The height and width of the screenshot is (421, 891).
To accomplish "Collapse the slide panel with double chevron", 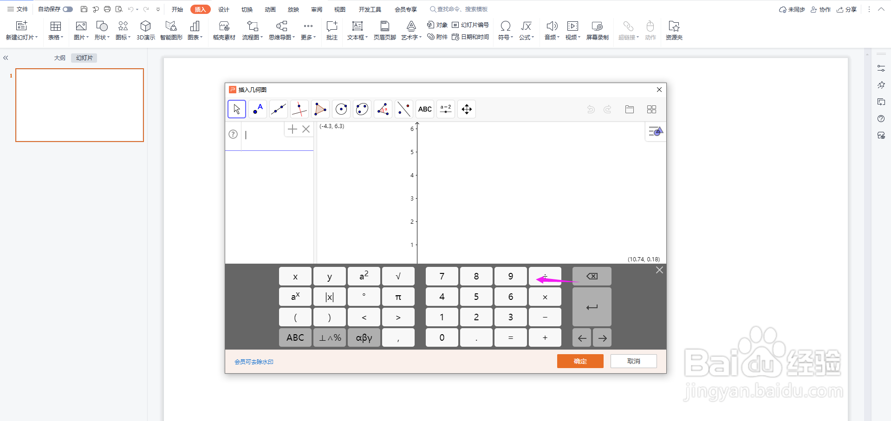I will [x=6, y=58].
